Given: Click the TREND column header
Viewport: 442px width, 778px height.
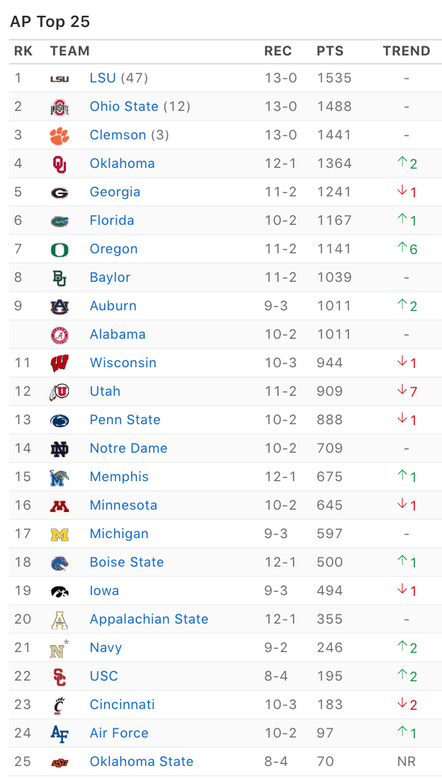Looking at the screenshot, I should pyautogui.click(x=407, y=51).
